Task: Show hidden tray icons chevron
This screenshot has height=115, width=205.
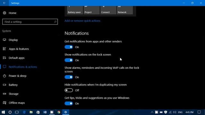Action: click(x=152, y=112)
